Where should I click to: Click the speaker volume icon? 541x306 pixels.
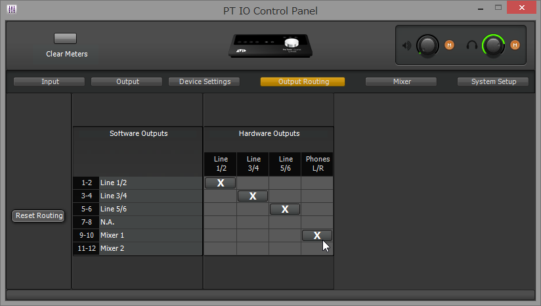(407, 45)
